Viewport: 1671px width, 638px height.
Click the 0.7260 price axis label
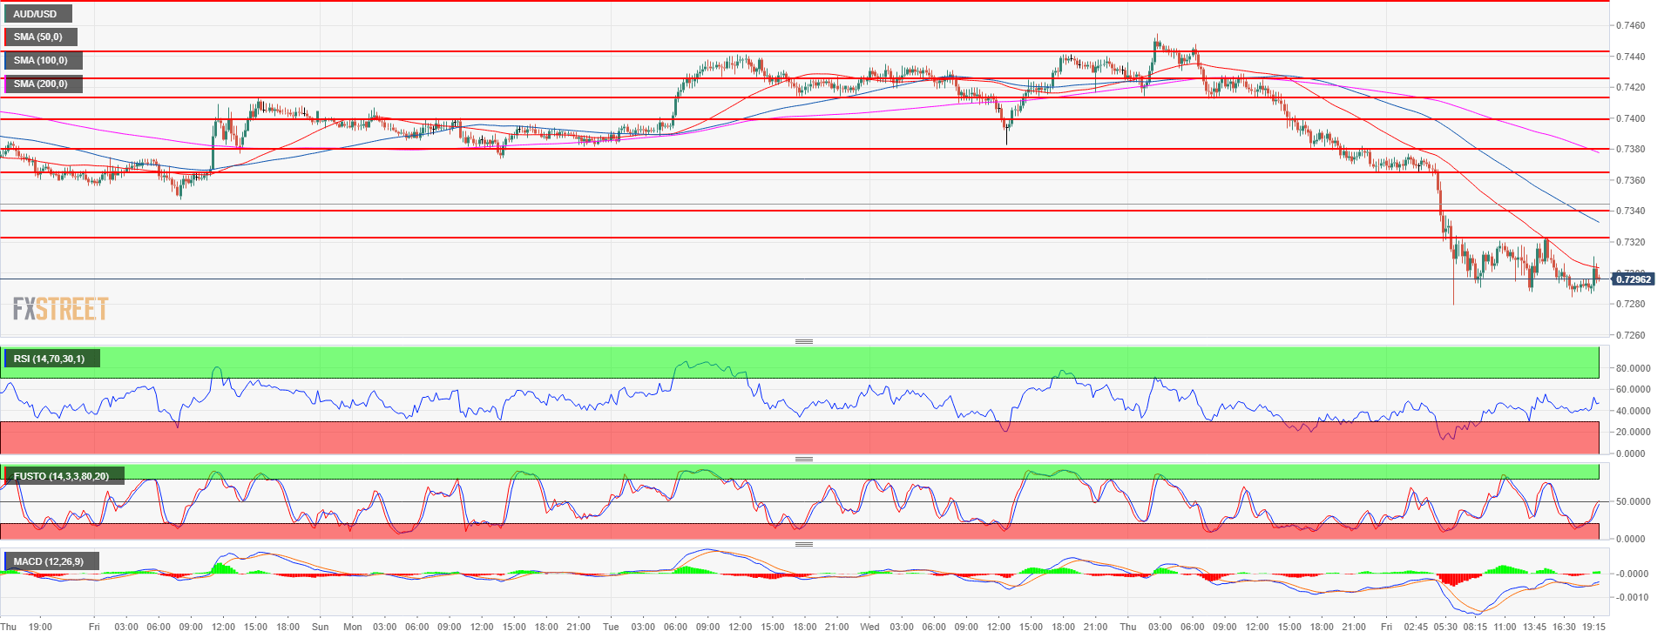tap(1630, 335)
